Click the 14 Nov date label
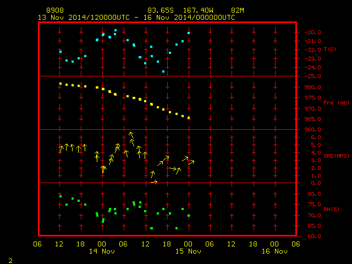Image resolution: width=352 pixels, height=264 pixels. [x=102, y=251]
